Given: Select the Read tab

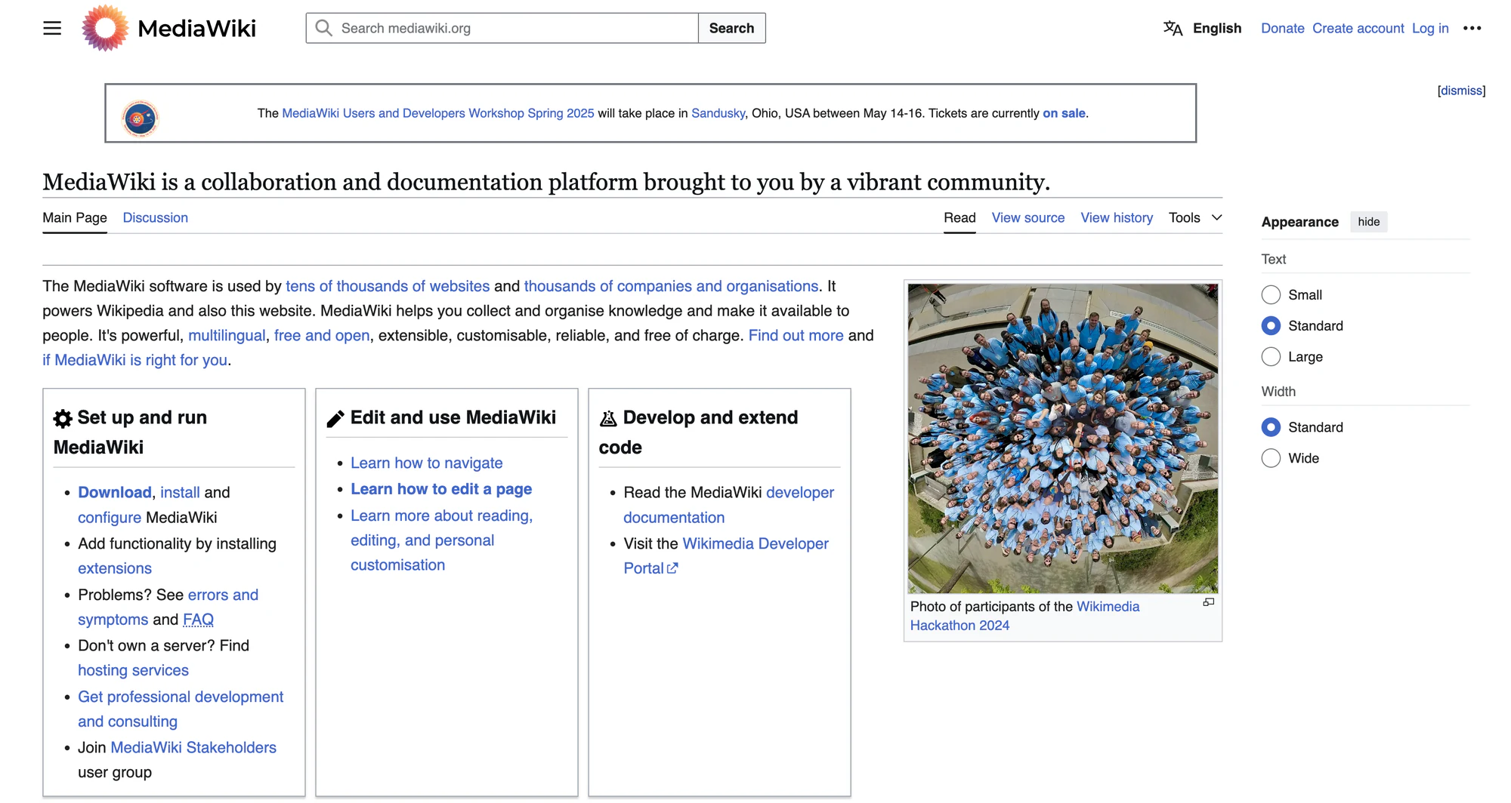Looking at the screenshot, I should pyautogui.click(x=959, y=218).
